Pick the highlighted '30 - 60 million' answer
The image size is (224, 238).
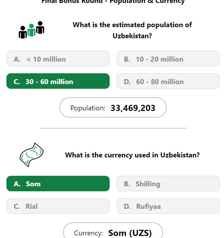click(58, 81)
